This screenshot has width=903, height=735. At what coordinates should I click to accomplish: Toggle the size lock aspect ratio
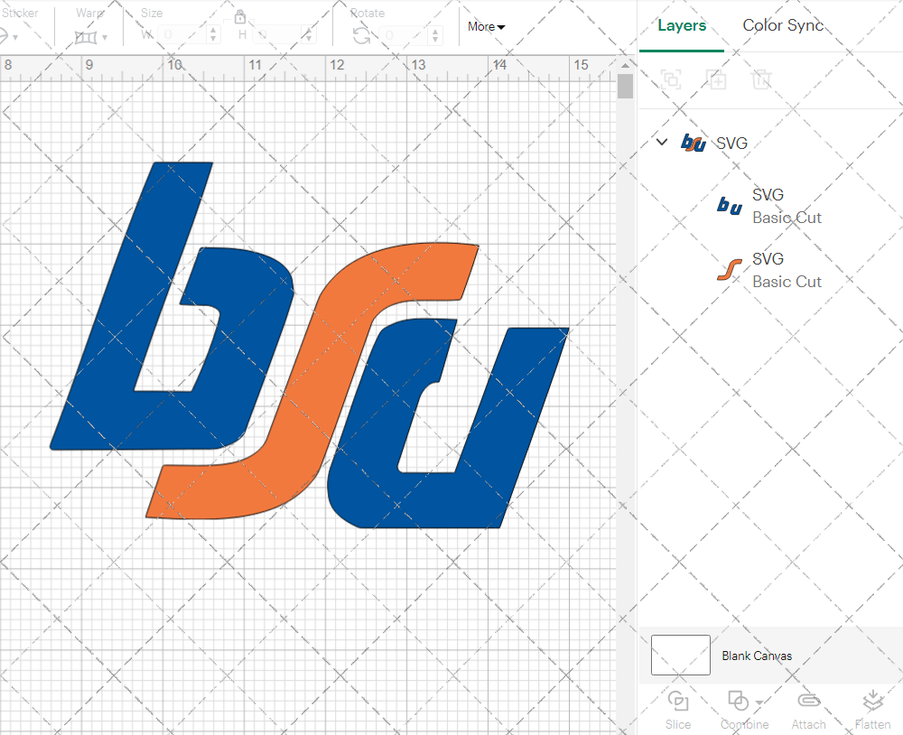tap(240, 15)
